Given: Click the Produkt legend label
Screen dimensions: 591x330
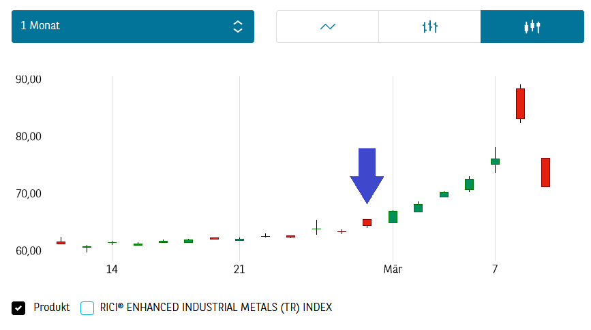Looking at the screenshot, I should pyautogui.click(x=52, y=308).
